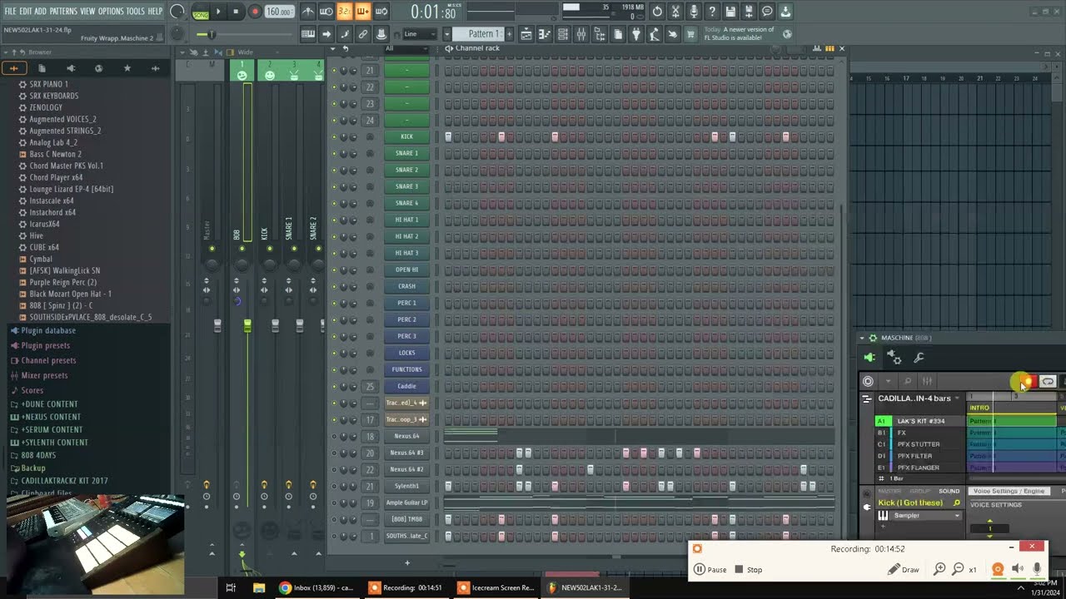Mute the CRASH channel via its green light
This screenshot has width=1066, height=599.
click(335, 286)
